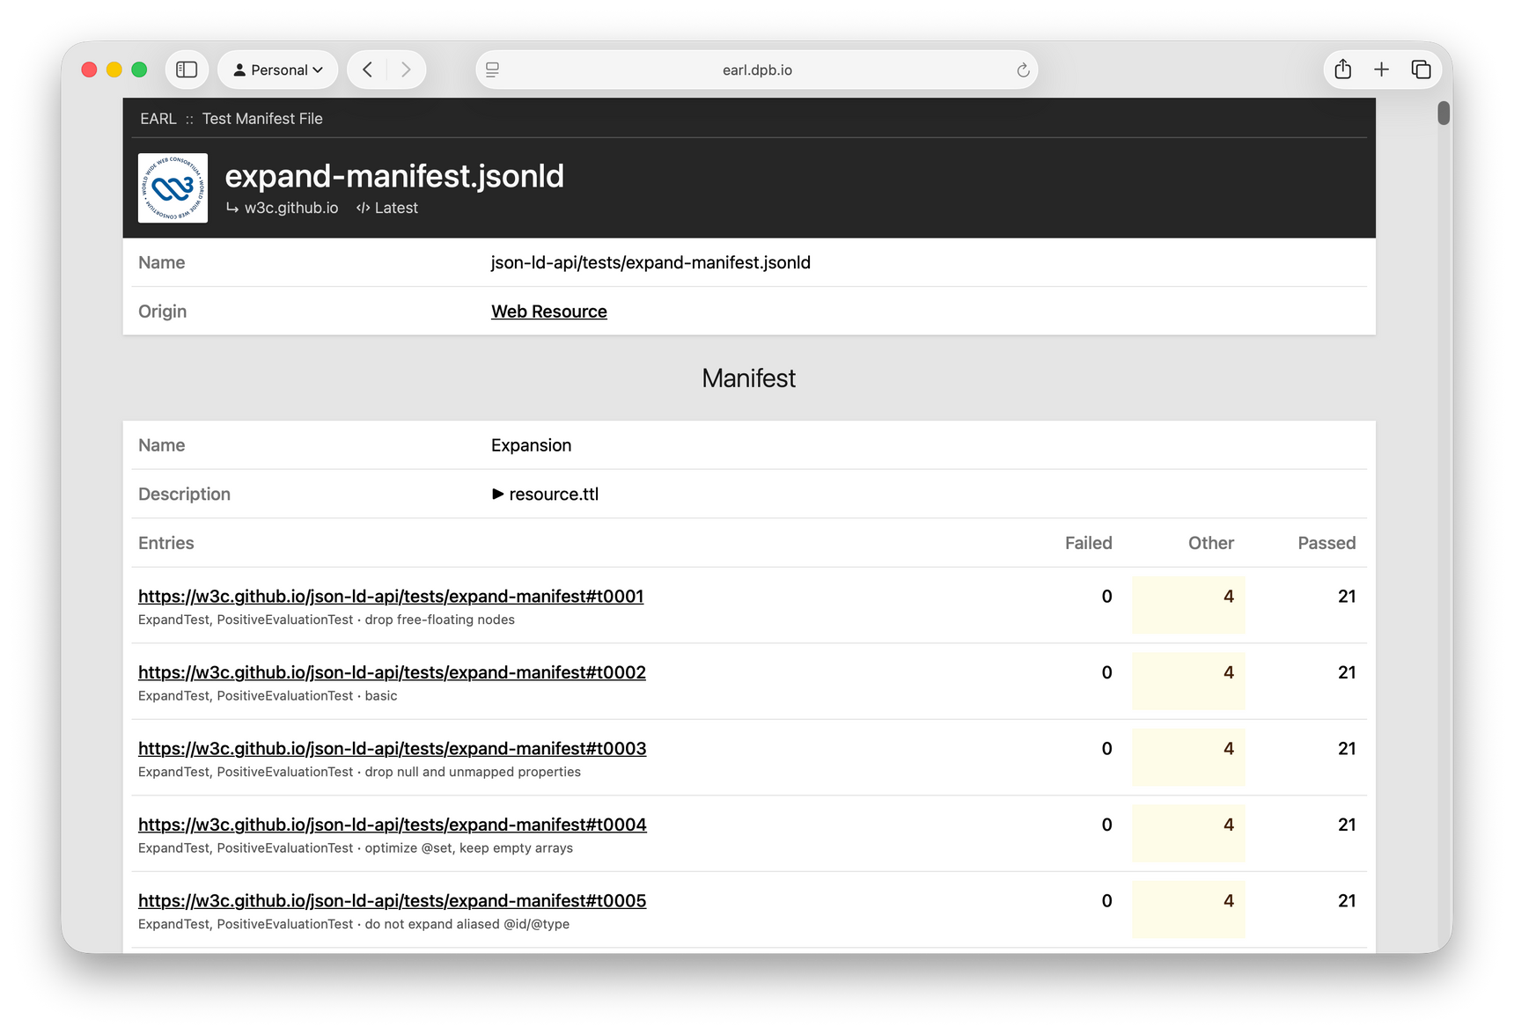Open the Web Resource link
The height and width of the screenshot is (1034, 1514).
pos(548,311)
